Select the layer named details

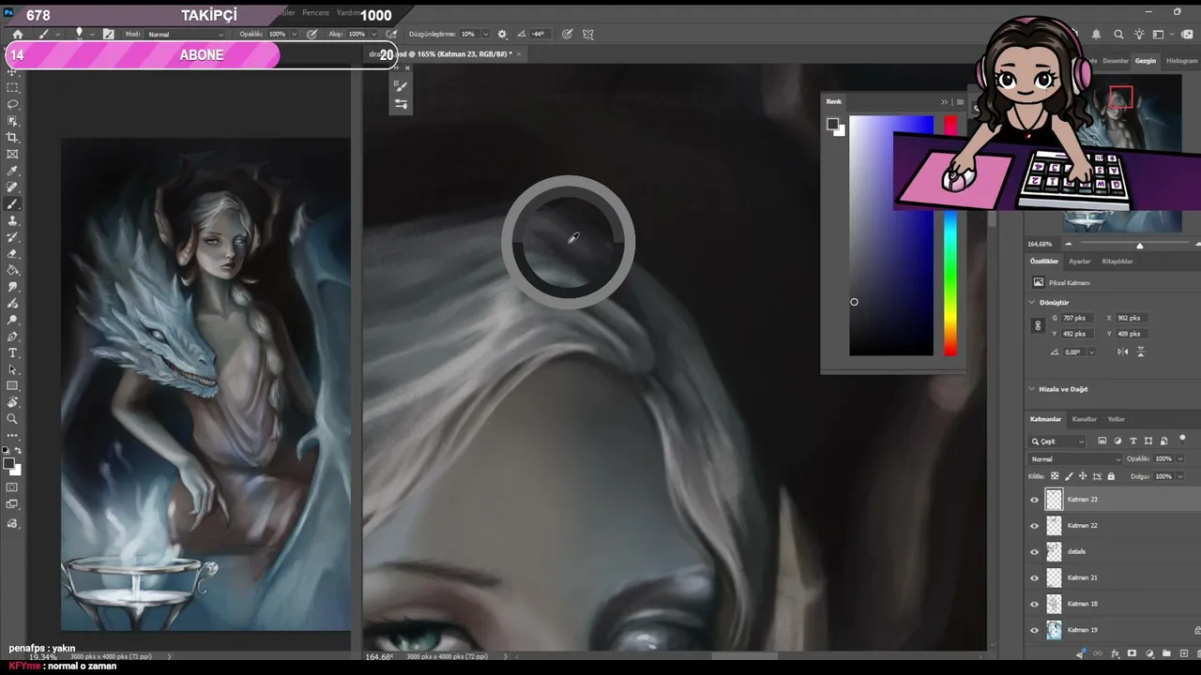[1076, 552]
